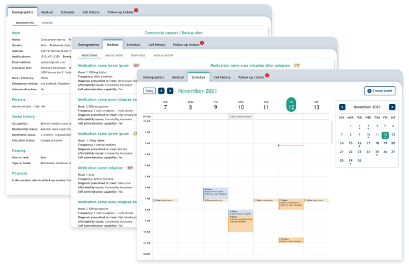
Task: Pick day 25 in mini calendar
Action: pyautogui.click(x=377, y=152)
